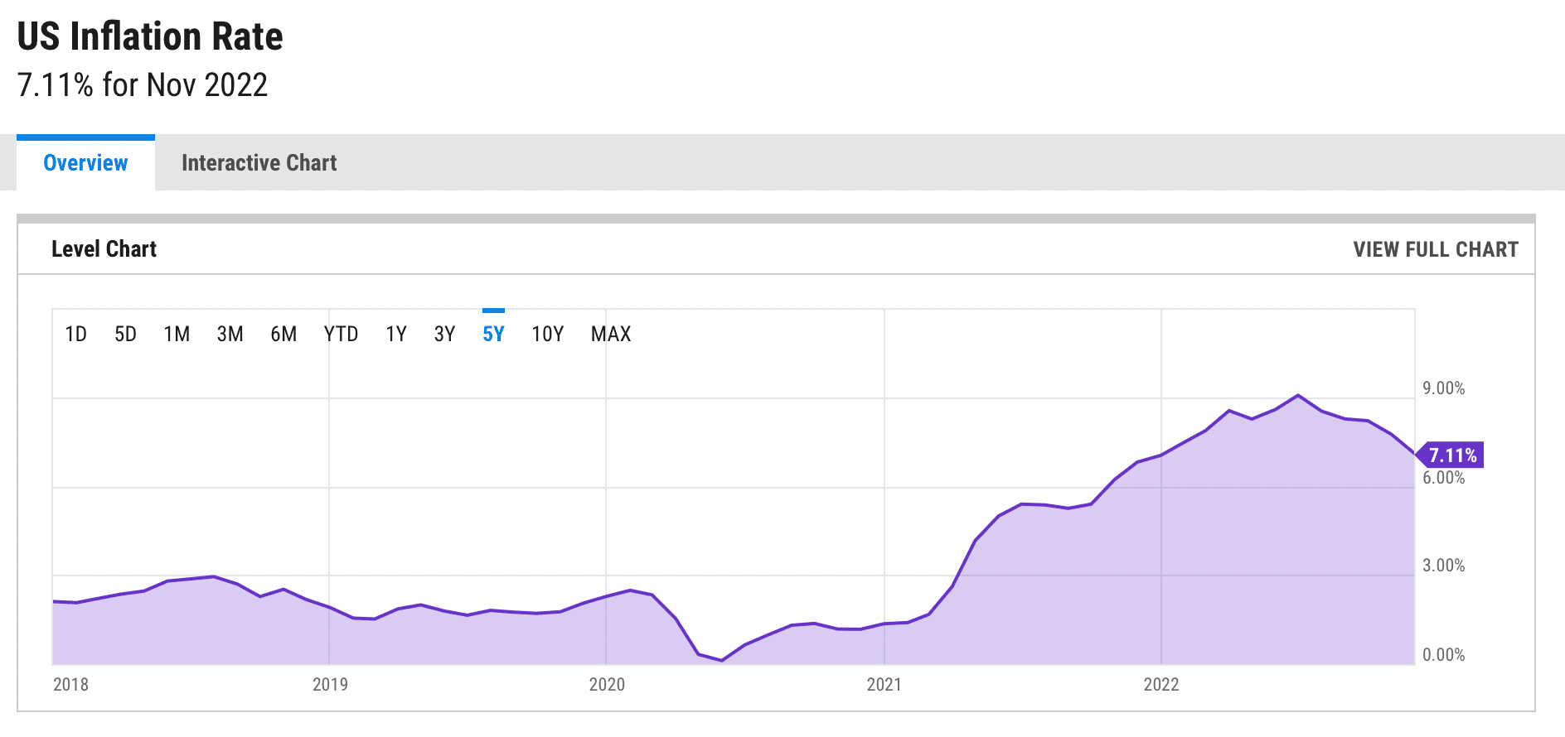Expand the chart to 10Y

(547, 334)
